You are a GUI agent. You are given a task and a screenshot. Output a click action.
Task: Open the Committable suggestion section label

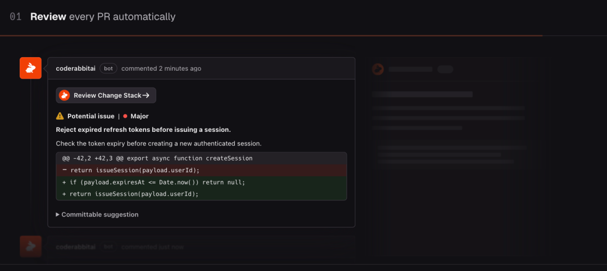(100, 214)
